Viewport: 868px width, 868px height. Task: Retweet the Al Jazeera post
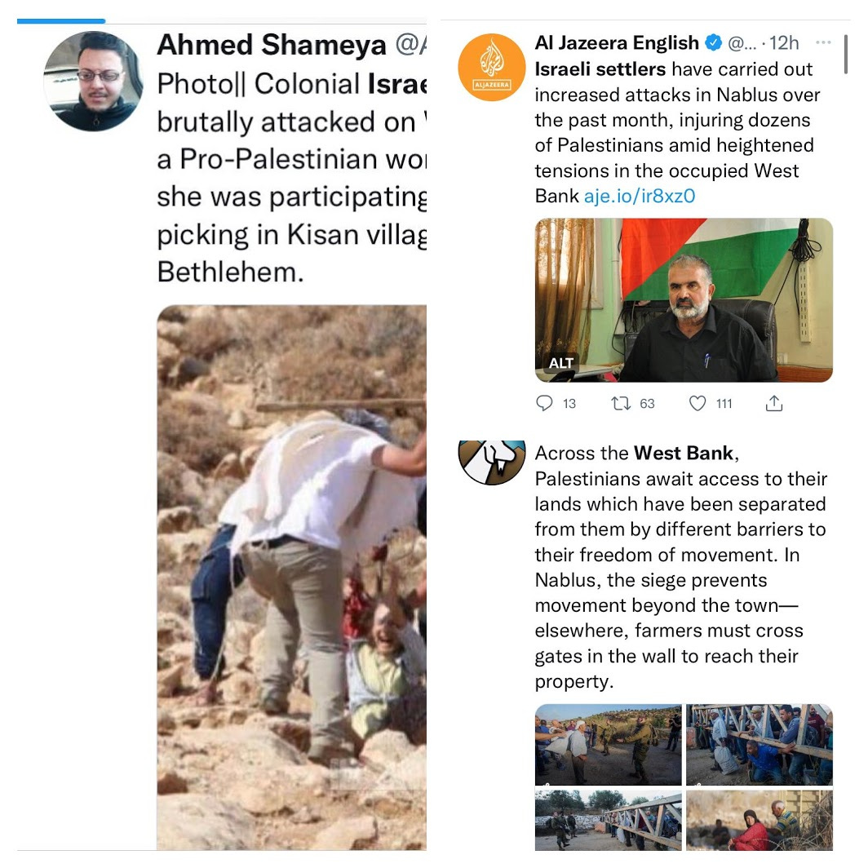pyautogui.click(x=621, y=404)
